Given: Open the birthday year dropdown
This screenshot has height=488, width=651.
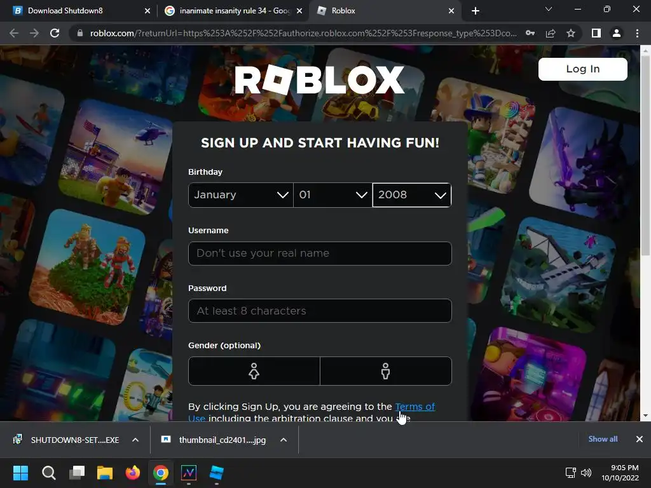Looking at the screenshot, I should [x=412, y=195].
